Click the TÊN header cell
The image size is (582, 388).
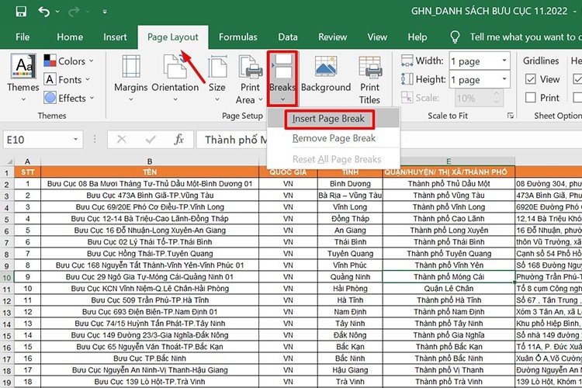pyautogui.click(x=150, y=172)
